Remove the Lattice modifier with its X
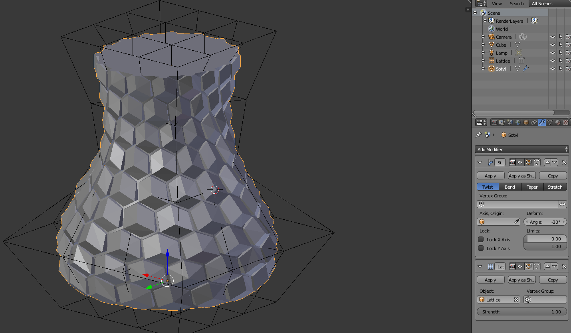Screen dimensions: 571x333 pyautogui.click(x=564, y=266)
